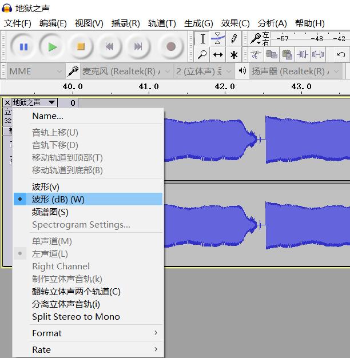Select the Envelope tool
The image size is (350, 358).
pyautogui.click(x=218, y=38)
